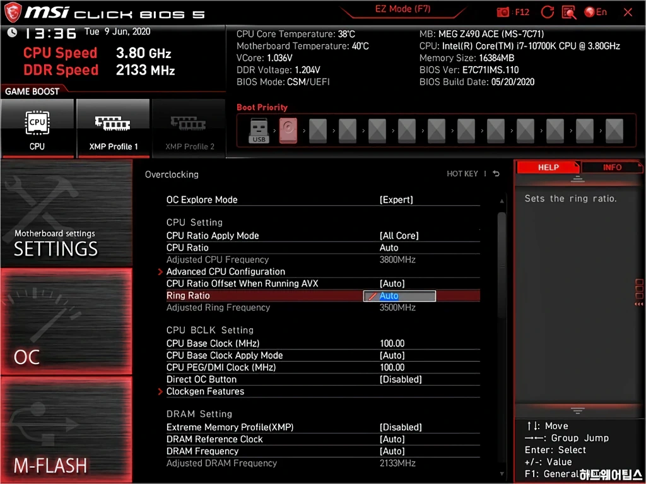
Task: Open the M-FLASH section
Action: click(67, 430)
